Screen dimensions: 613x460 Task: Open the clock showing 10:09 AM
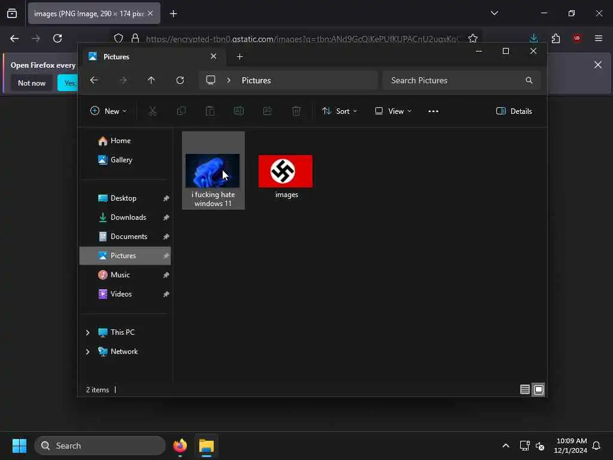click(x=570, y=446)
